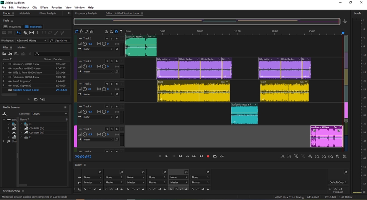The image size is (367, 200).
Task: Toggle Loop Playback in the transport bar
Action: 215,156
